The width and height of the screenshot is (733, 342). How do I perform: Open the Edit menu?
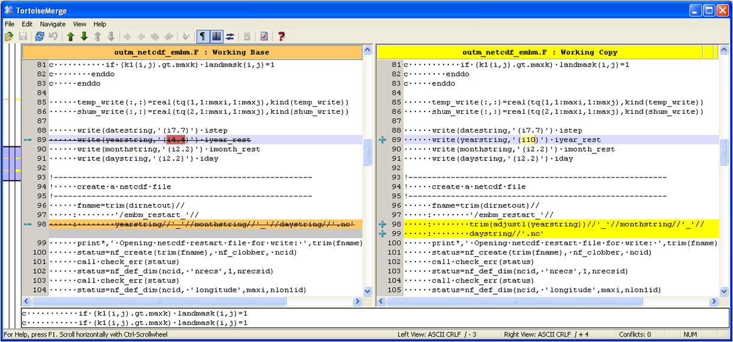pos(27,24)
